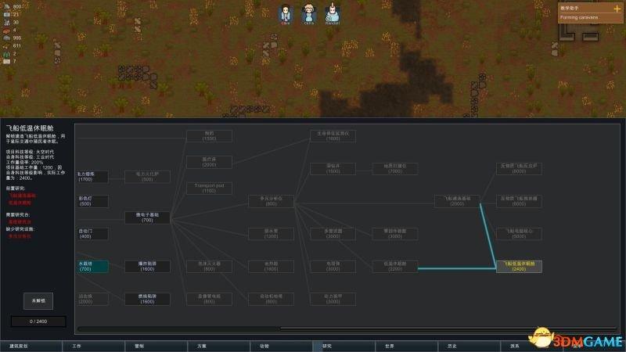Viewport: 626px width, 352px height.
Task: Open the 历史 history tab
Action: pos(469,346)
